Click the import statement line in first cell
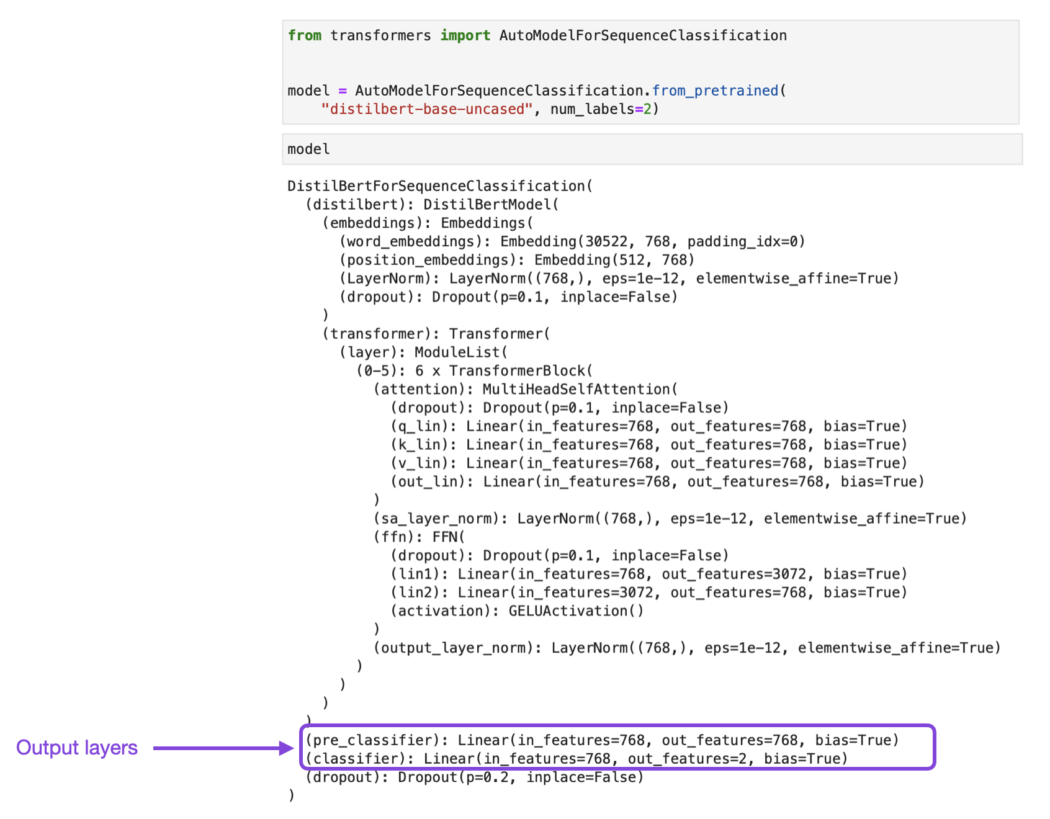1050x819 pixels. coord(537,36)
